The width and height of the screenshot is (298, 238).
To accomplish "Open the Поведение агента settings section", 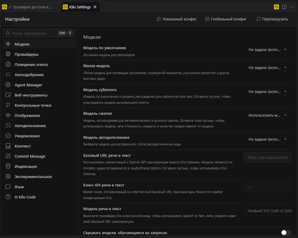I will tap(39, 65).
